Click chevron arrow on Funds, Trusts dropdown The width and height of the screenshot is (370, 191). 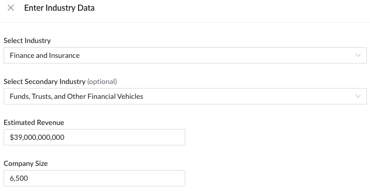point(358,96)
